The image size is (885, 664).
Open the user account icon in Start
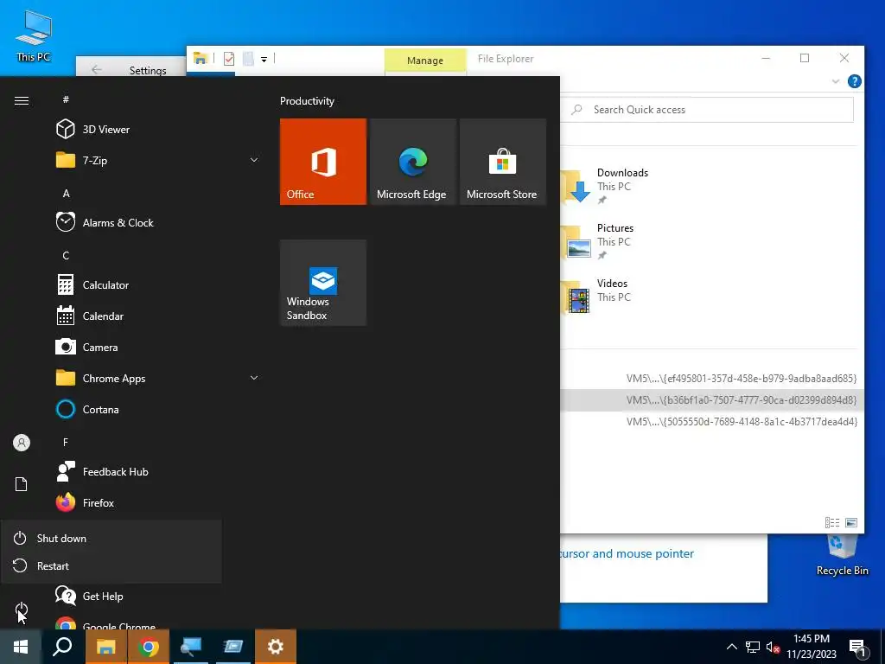(x=21, y=443)
